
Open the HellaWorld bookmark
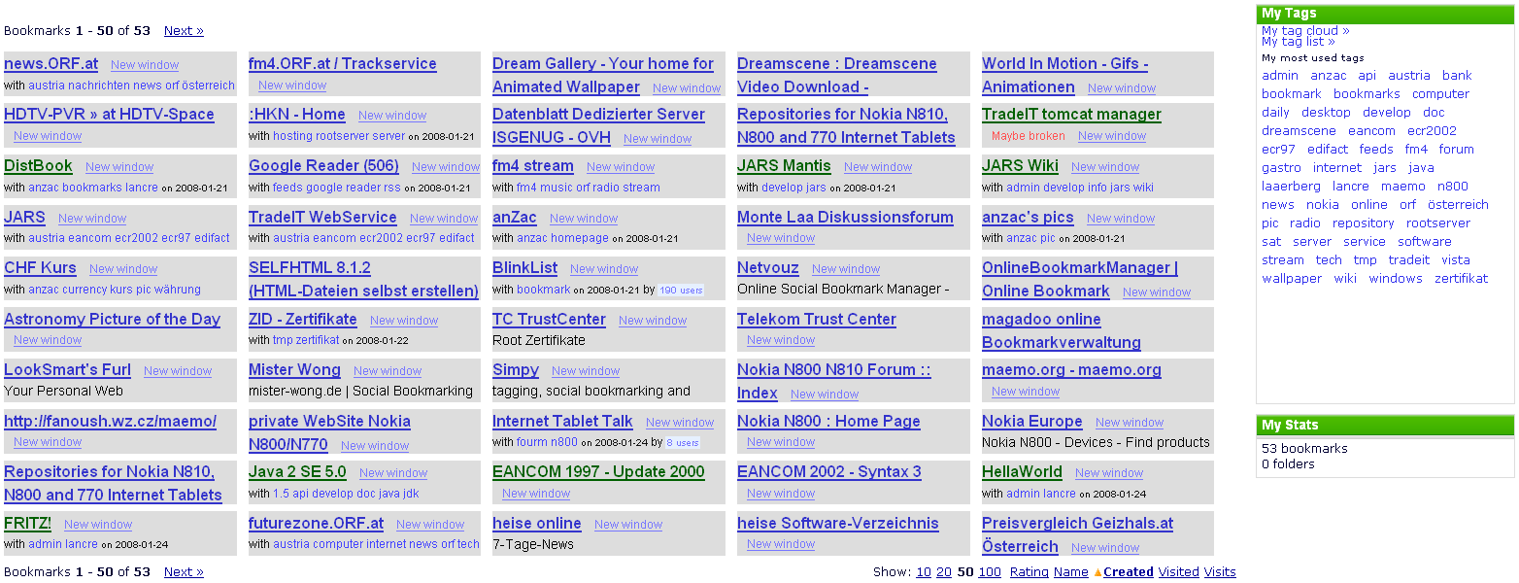[1022, 472]
